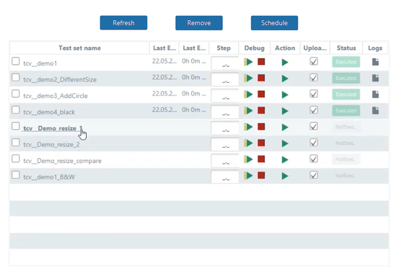Click the Step column header
The height and width of the screenshot is (273, 397).
tap(224, 48)
